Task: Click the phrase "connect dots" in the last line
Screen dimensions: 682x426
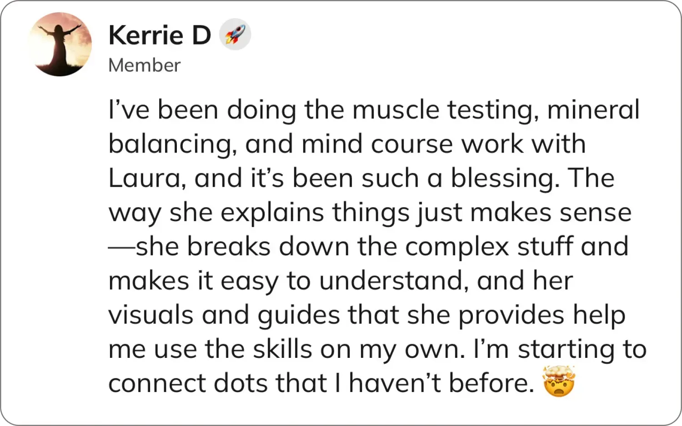Action: (x=189, y=383)
